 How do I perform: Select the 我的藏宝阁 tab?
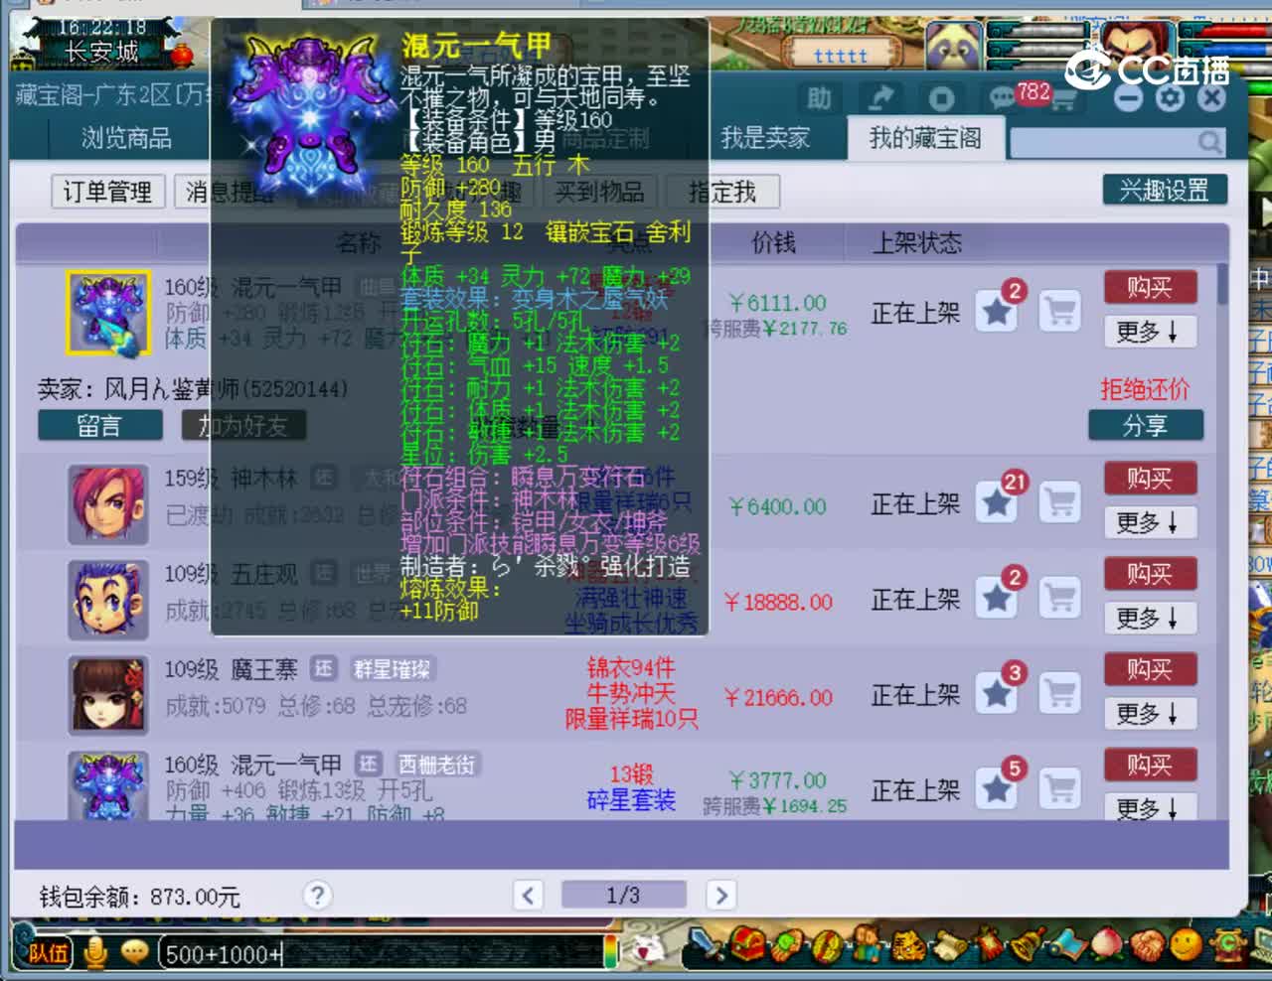925,138
